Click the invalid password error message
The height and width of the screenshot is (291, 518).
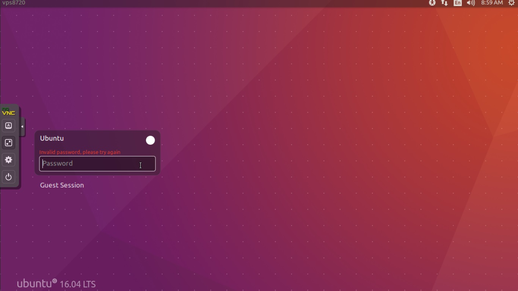pos(80,152)
